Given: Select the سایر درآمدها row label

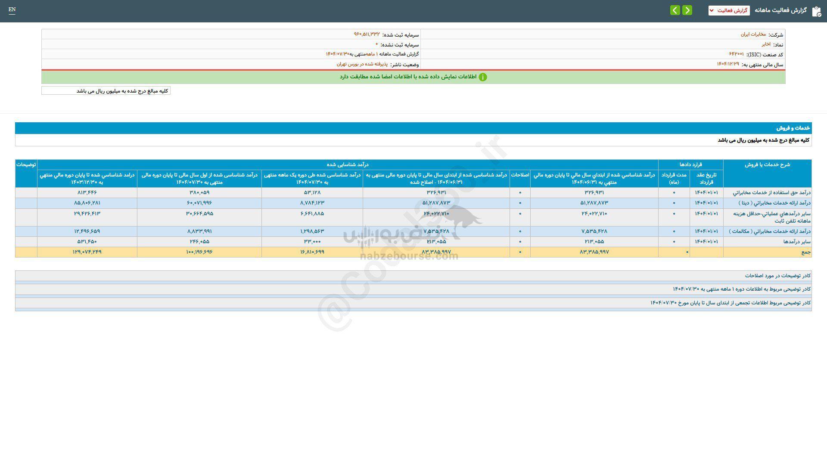Looking at the screenshot, I should tap(797, 242).
